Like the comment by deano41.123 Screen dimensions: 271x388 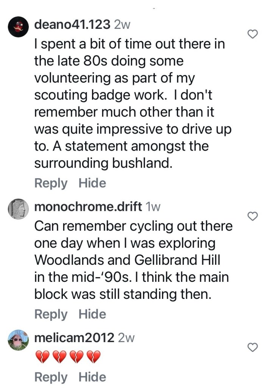point(252,35)
